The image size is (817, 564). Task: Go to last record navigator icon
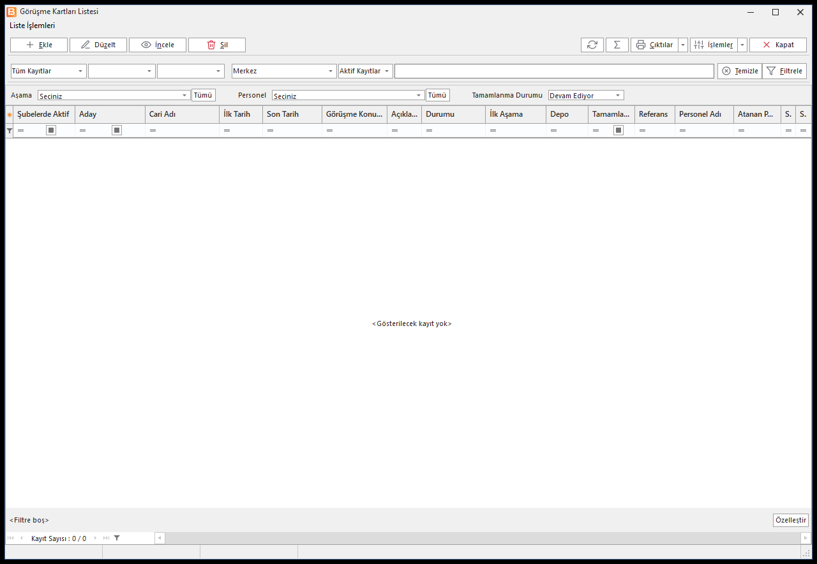tap(106, 538)
